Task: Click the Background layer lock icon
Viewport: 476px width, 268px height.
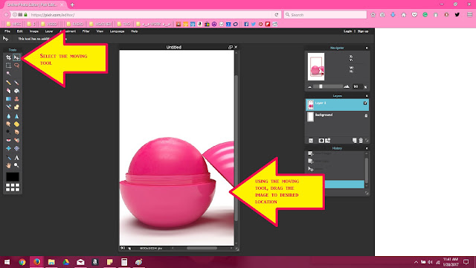Action: coord(366,115)
